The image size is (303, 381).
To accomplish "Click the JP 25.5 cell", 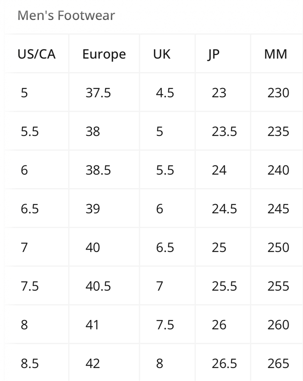I will 224,286.
